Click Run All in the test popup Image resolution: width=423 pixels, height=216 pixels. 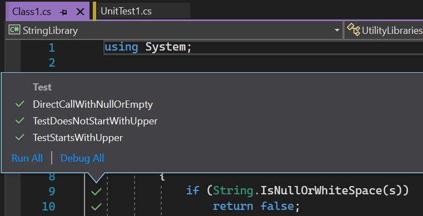pyautogui.click(x=27, y=158)
